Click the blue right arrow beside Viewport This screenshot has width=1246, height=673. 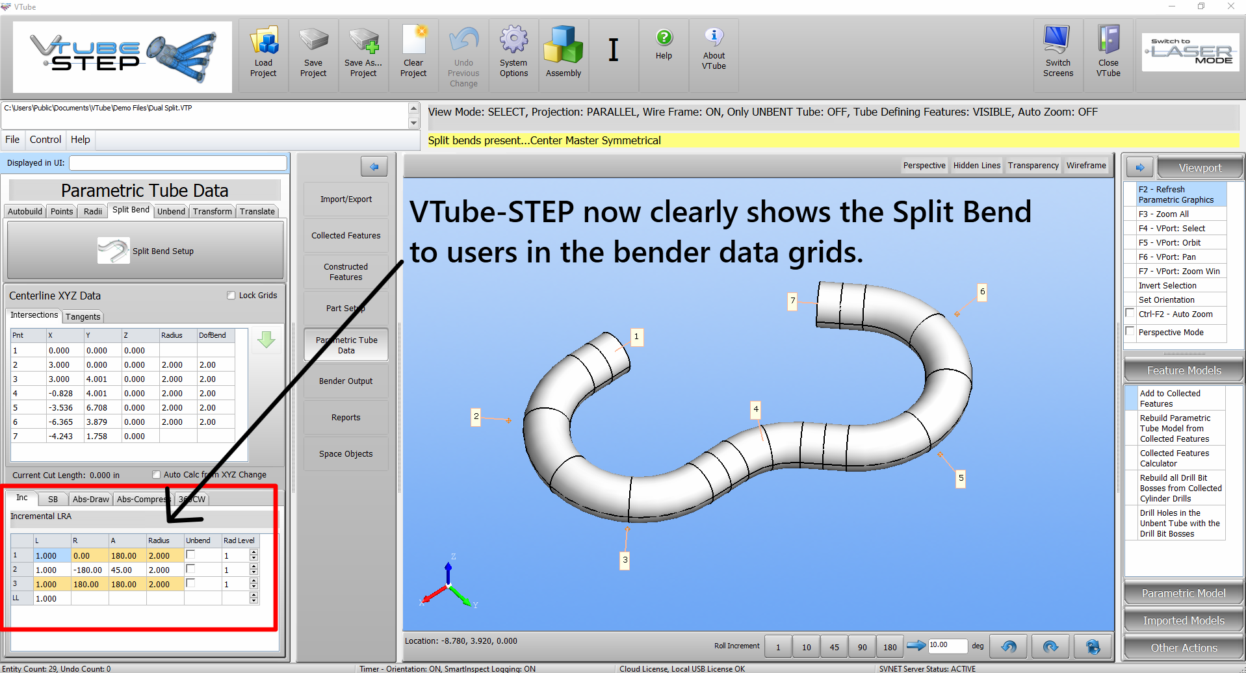click(x=1140, y=168)
